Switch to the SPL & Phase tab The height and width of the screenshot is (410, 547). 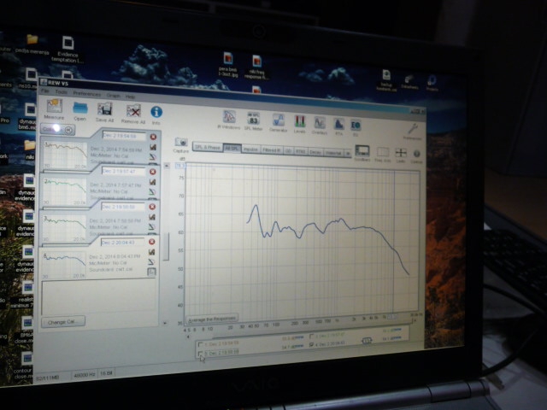[x=208, y=147]
